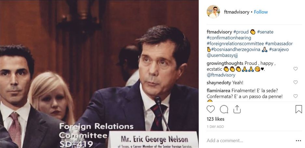Follow the ftmadvisory account

[x=261, y=12]
